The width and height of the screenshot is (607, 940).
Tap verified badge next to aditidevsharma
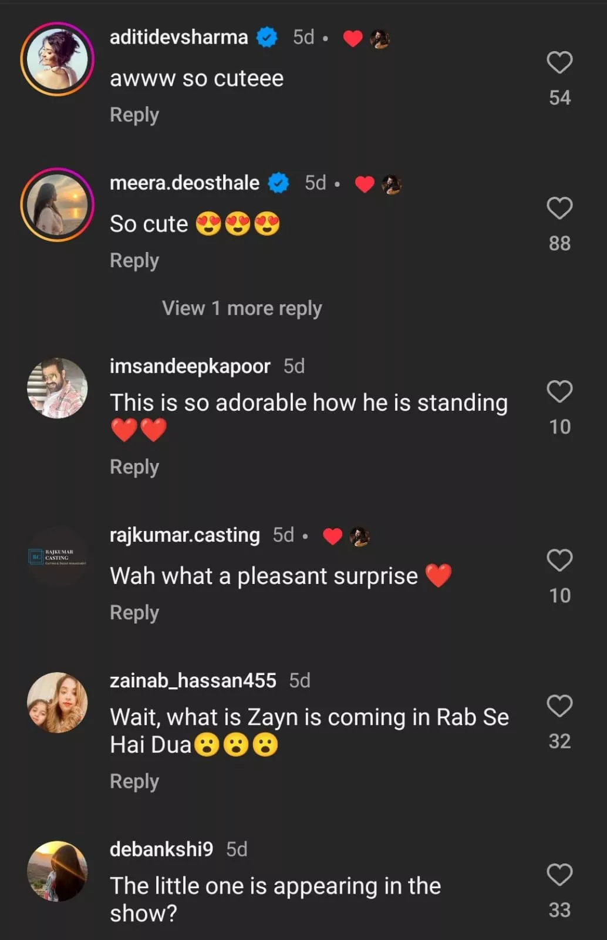point(268,38)
